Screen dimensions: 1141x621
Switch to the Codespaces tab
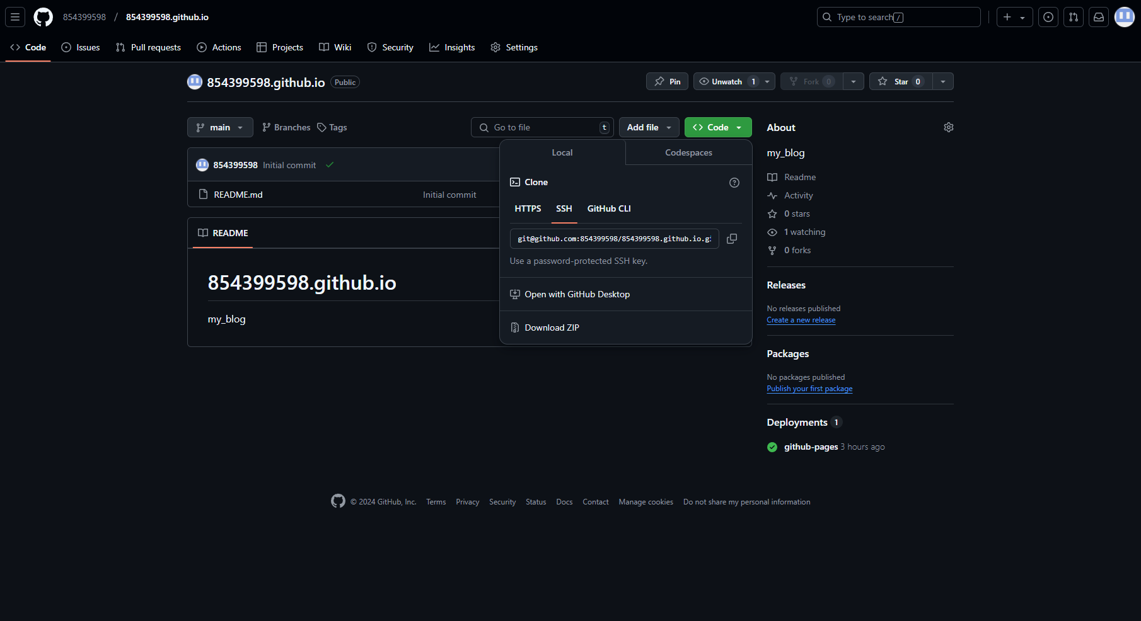[688, 152]
